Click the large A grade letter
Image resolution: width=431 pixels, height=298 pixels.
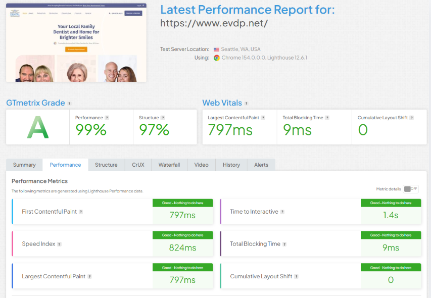click(38, 127)
